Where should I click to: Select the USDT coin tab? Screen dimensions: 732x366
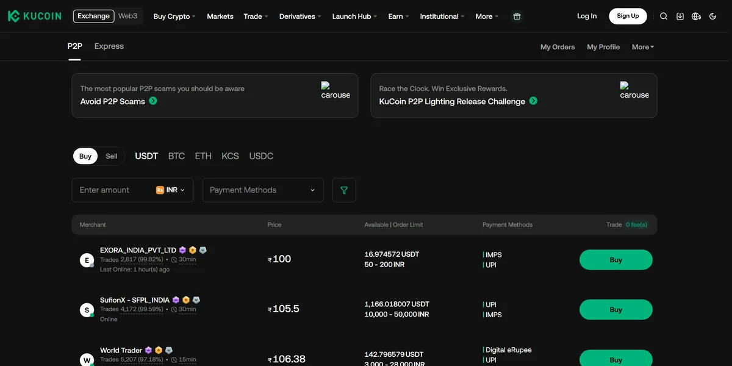(146, 156)
